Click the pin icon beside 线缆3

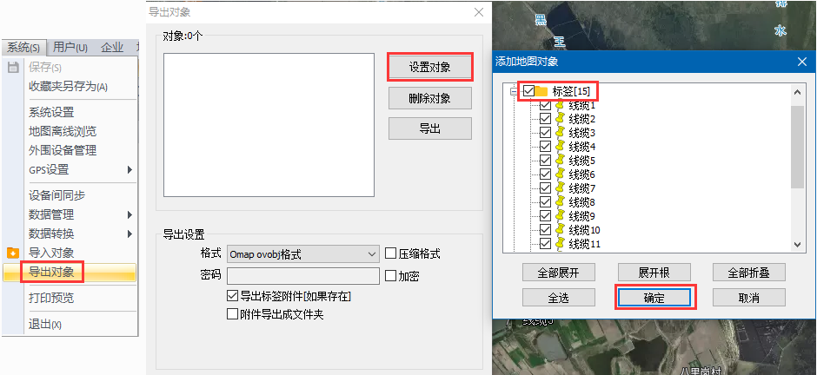pyautogui.click(x=560, y=133)
